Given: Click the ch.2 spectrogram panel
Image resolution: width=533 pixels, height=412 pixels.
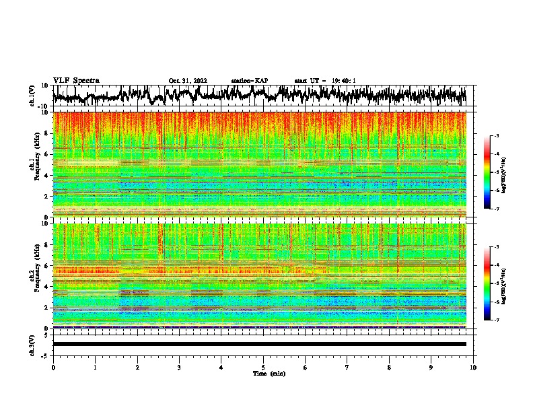Looking at the screenshot, I should (x=260, y=276).
